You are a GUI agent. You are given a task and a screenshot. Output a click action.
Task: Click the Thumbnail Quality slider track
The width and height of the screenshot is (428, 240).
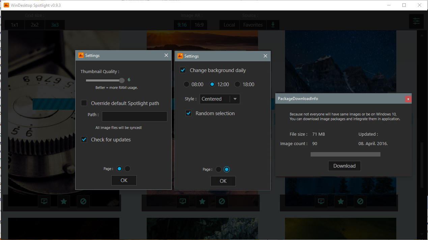pyautogui.click(x=105, y=80)
